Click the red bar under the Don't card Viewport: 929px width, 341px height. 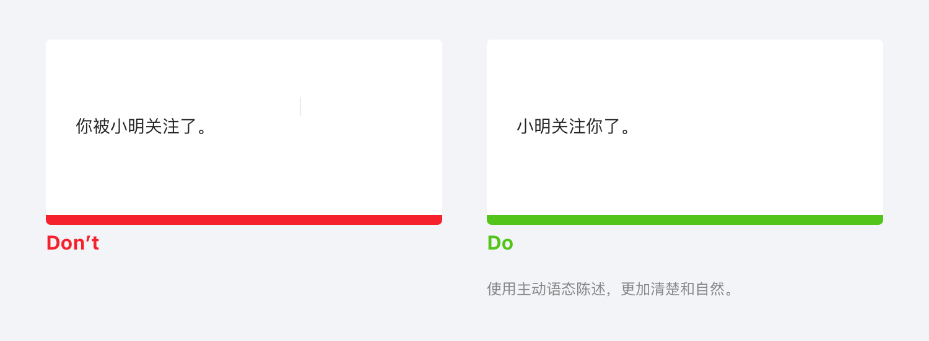pyautogui.click(x=244, y=220)
